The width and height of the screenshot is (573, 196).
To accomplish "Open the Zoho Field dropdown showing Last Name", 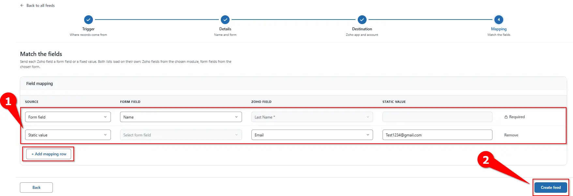I will pos(312,117).
